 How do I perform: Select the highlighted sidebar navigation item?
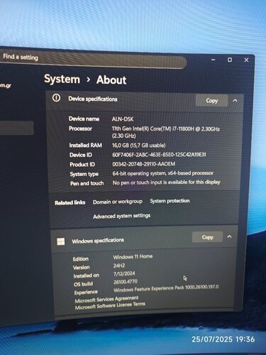(16, 128)
